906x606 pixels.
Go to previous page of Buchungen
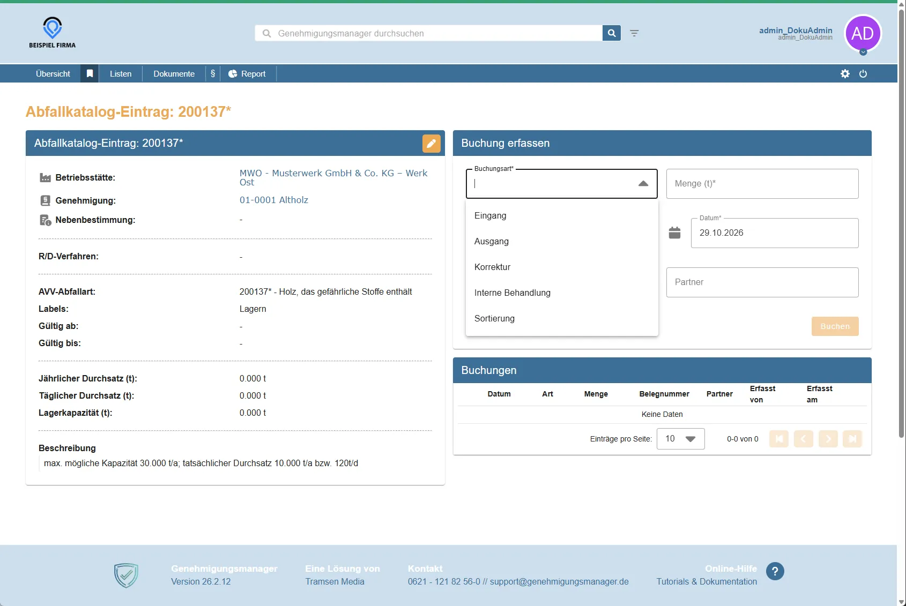804,439
